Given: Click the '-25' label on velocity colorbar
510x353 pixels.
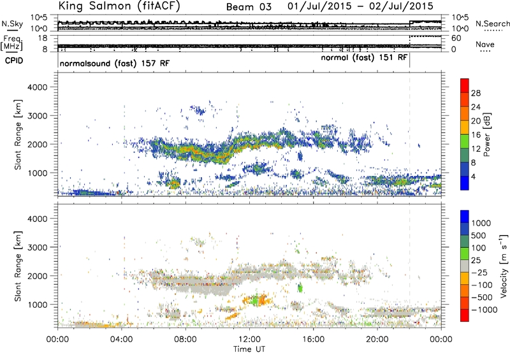Looking at the screenshot, I should coord(479,272).
